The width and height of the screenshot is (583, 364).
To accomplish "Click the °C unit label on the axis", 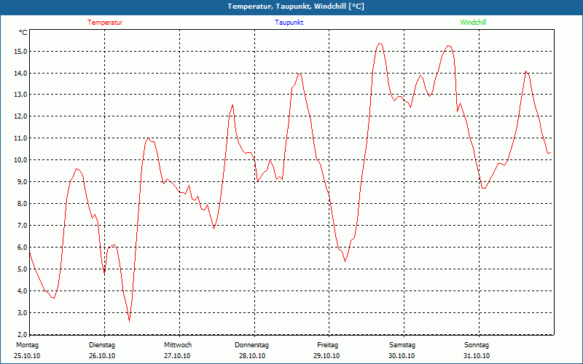I will (x=23, y=33).
